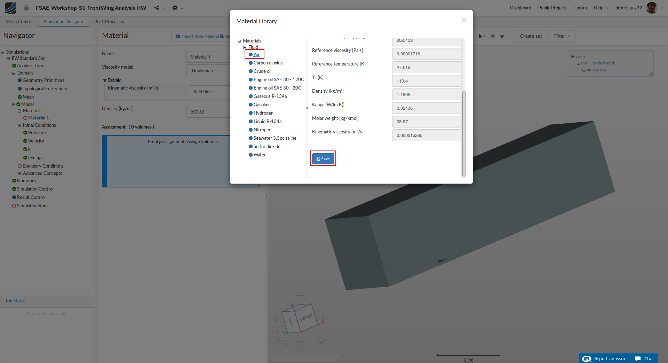Open the share project icon
Screen dimensions: 668x363
157,8
